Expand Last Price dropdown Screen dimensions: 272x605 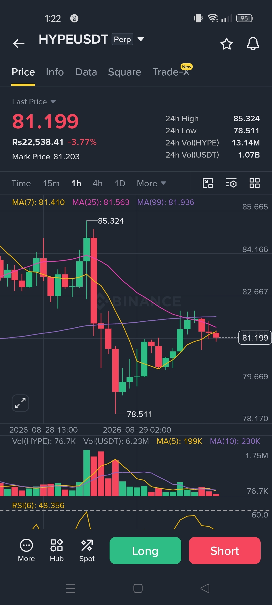coord(53,102)
